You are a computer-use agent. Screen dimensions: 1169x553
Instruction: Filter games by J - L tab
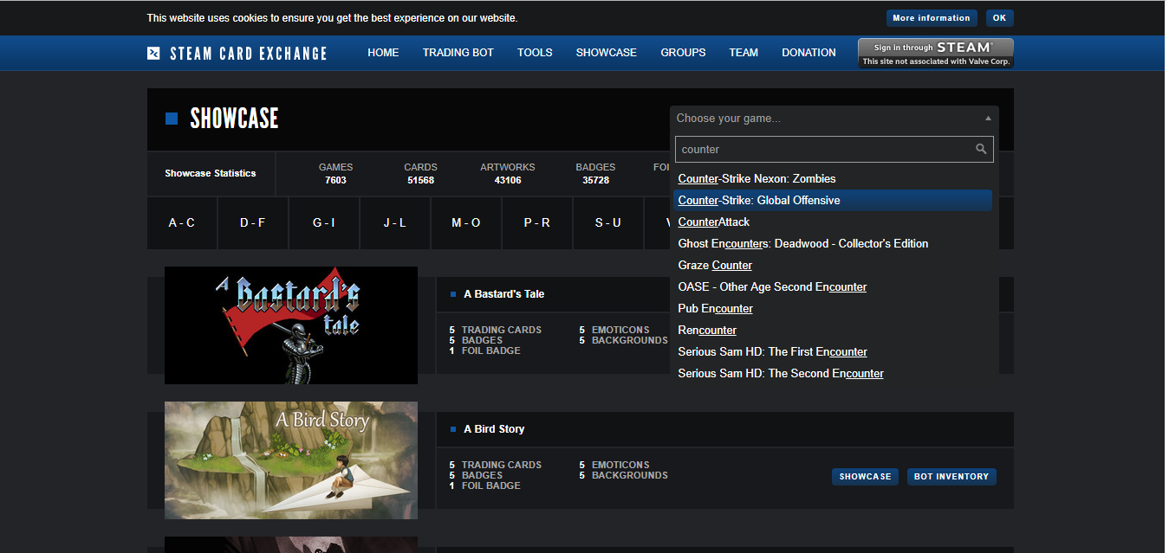tap(395, 223)
